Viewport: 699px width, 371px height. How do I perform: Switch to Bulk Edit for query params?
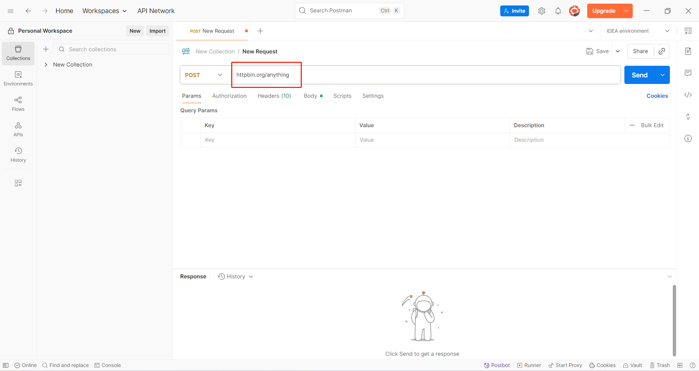click(x=653, y=125)
